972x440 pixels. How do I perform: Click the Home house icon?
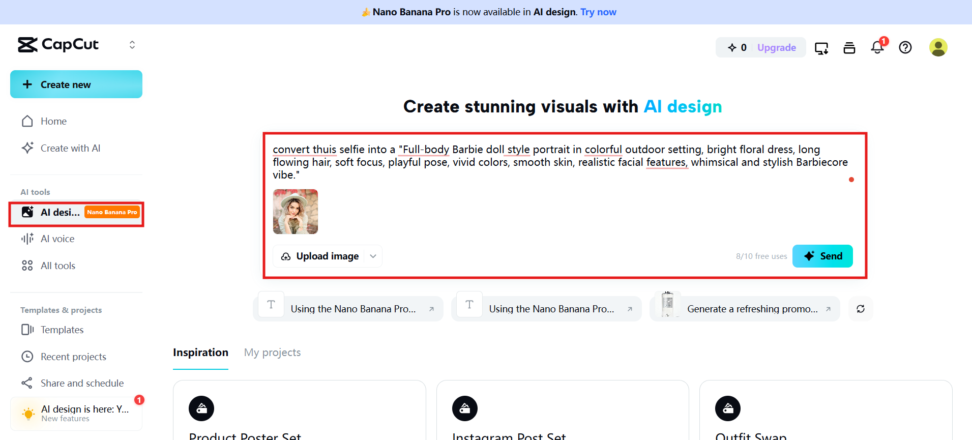pyautogui.click(x=27, y=121)
